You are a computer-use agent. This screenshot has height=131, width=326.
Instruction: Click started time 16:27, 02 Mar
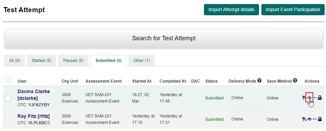pos(140,98)
